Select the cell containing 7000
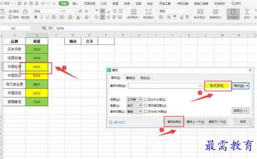257x159 pixels. click(x=37, y=102)
